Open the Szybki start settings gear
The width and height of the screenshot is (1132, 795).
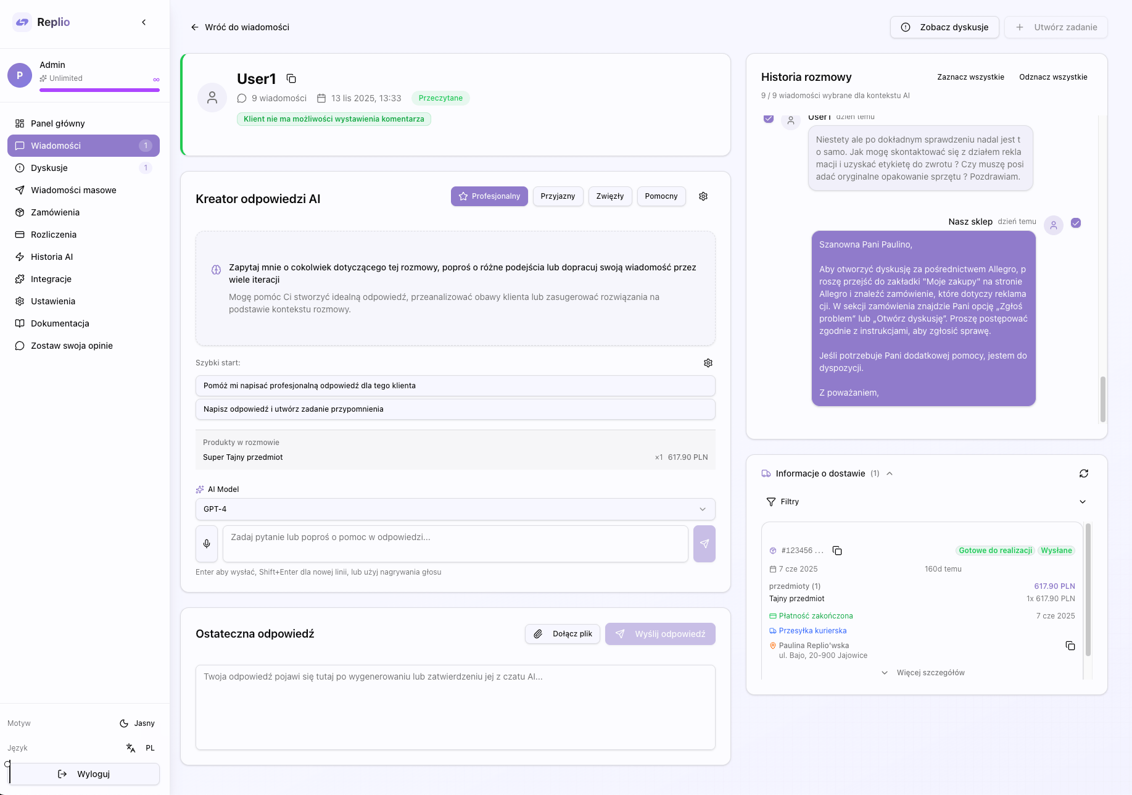(x=708, y=363)
